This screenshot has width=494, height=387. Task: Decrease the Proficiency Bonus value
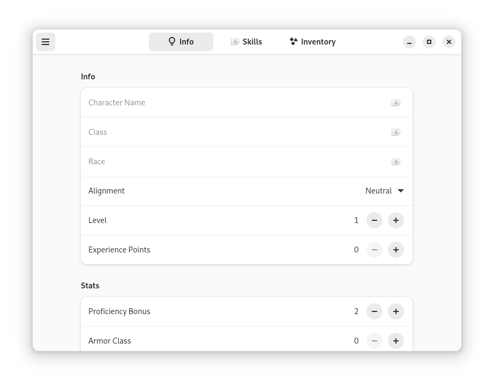[375, 311]
